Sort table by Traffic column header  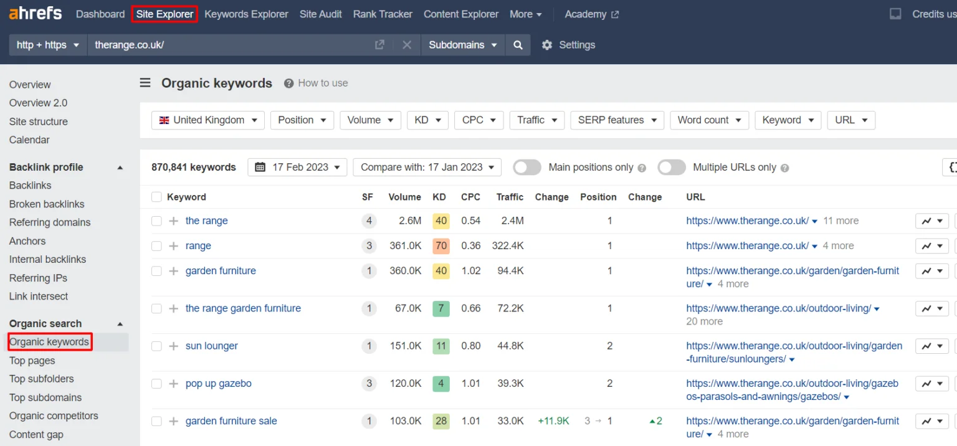[510, 197]
